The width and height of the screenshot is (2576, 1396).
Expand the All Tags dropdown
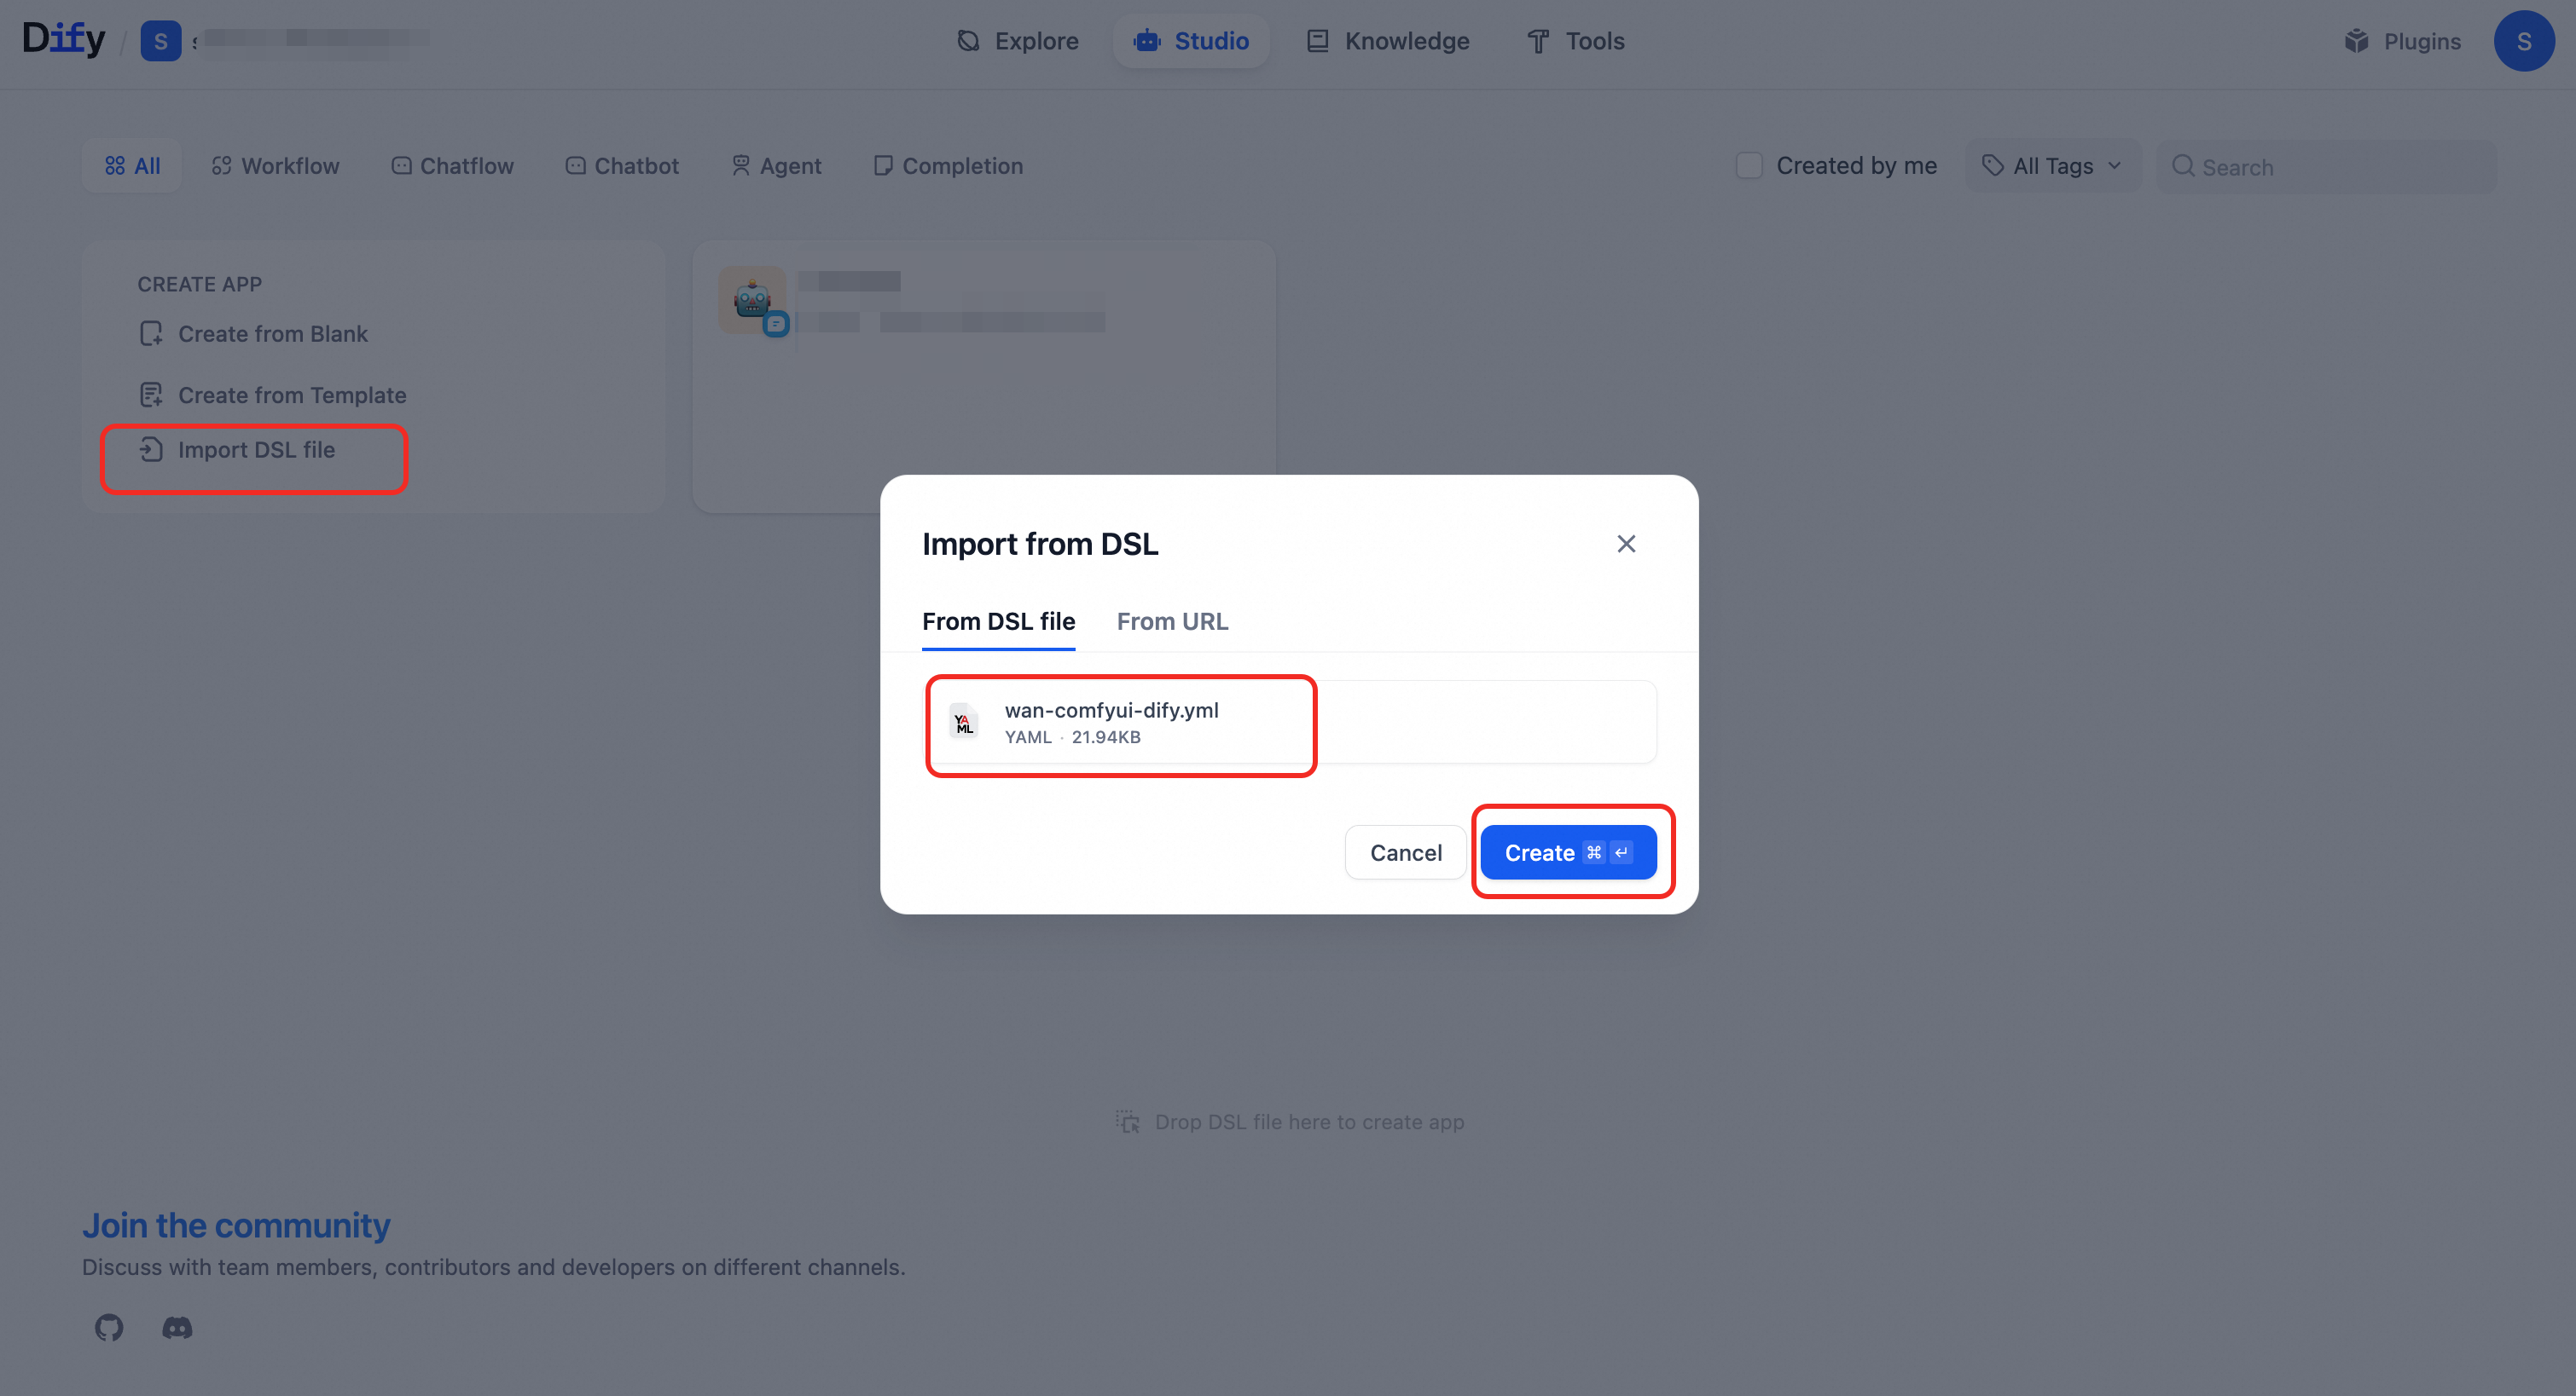(x=2052, y=166)
